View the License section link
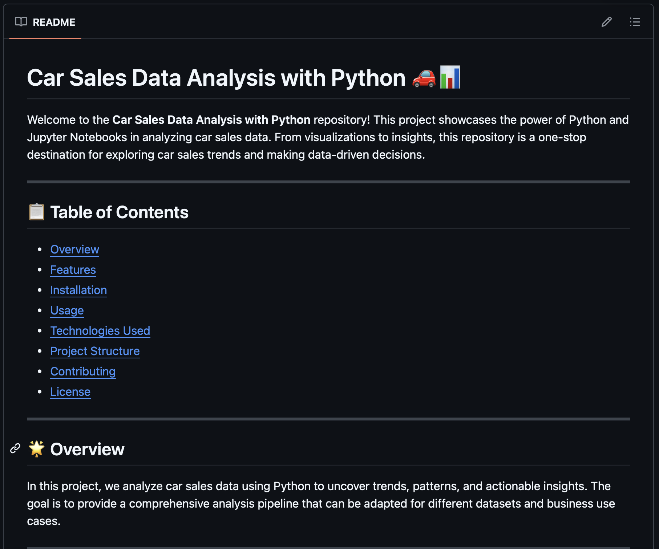 (70, 392)
